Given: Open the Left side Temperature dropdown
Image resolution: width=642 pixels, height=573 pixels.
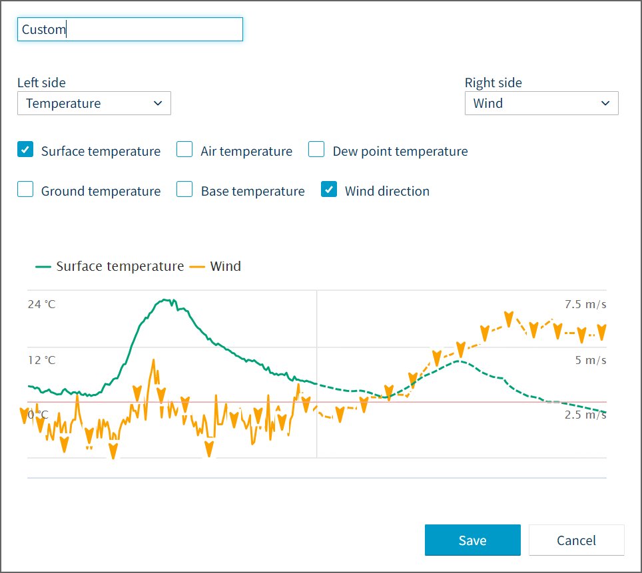Looking at the screenshot, I should click(x=94, y=103).
